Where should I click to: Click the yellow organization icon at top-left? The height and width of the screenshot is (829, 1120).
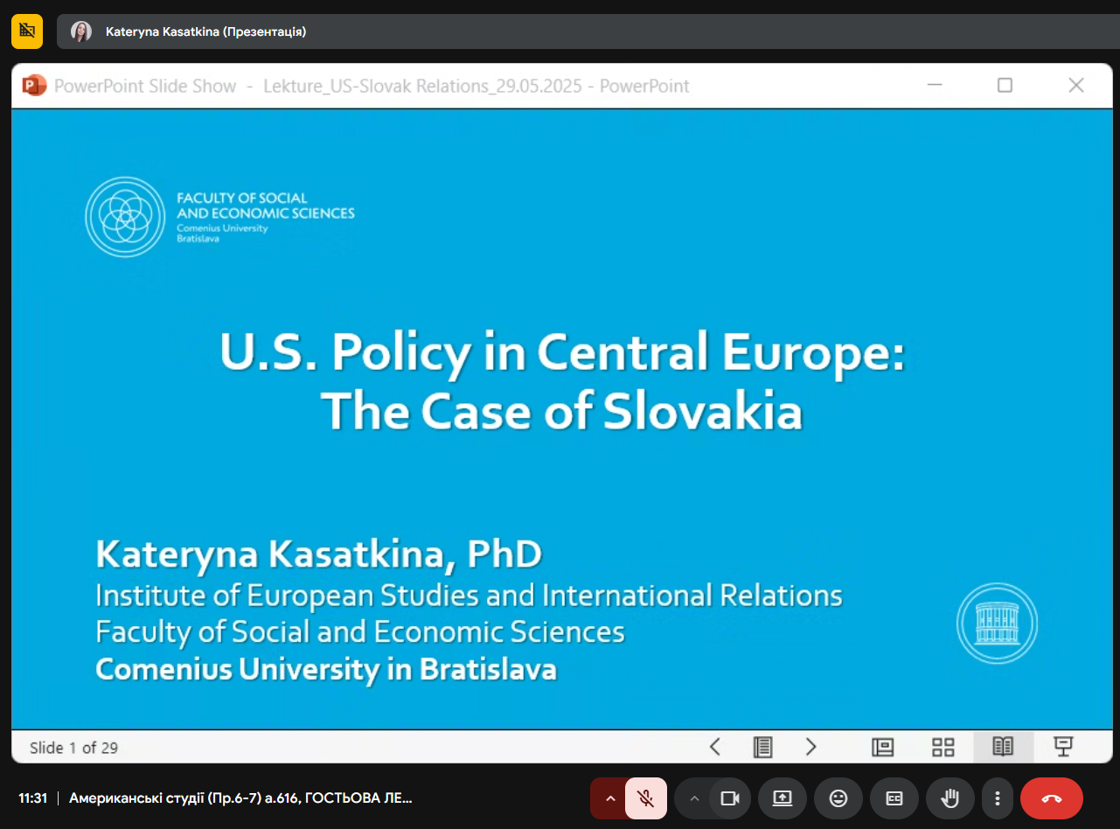(x=27, y=31)
